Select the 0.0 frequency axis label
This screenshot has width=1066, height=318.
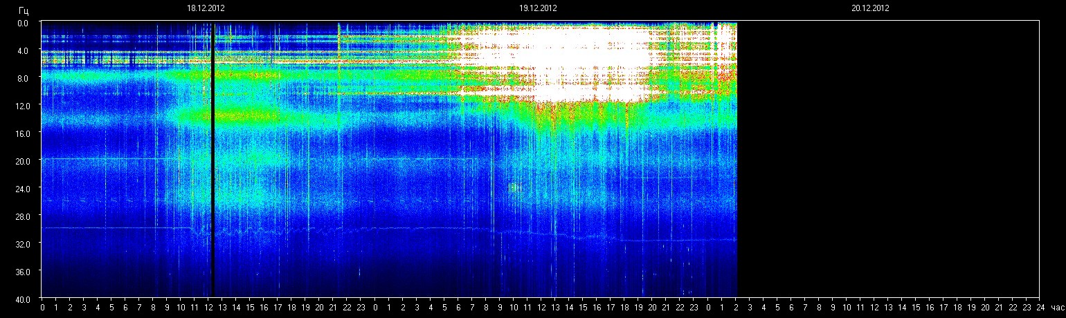(x=24, y=23)
